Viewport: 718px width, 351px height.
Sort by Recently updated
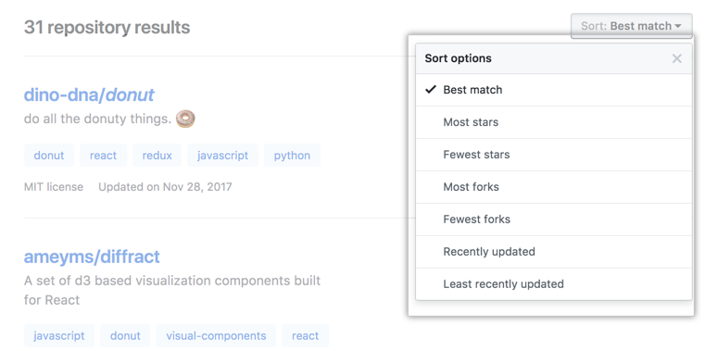tap(554, 252)
